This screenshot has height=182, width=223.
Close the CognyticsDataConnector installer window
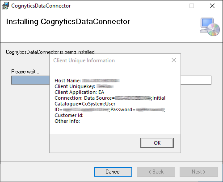(x=212, y=6)
